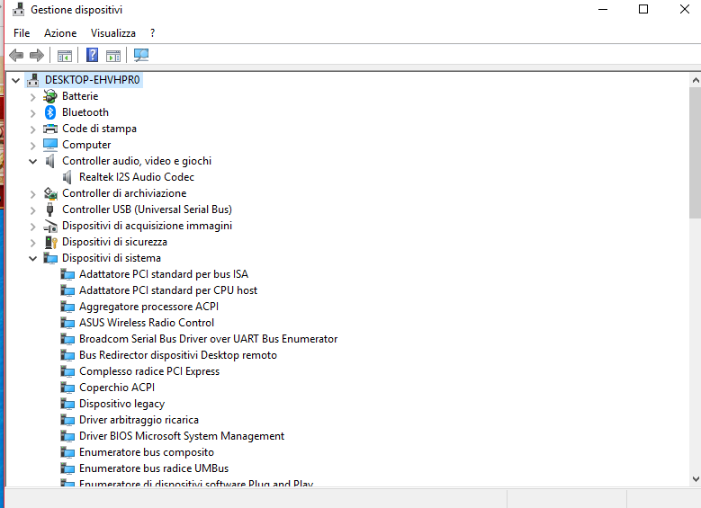701x508 pixels.
Task: Click the Realtek I2S Audio Codec icon
Action: [x=67, y=177]
